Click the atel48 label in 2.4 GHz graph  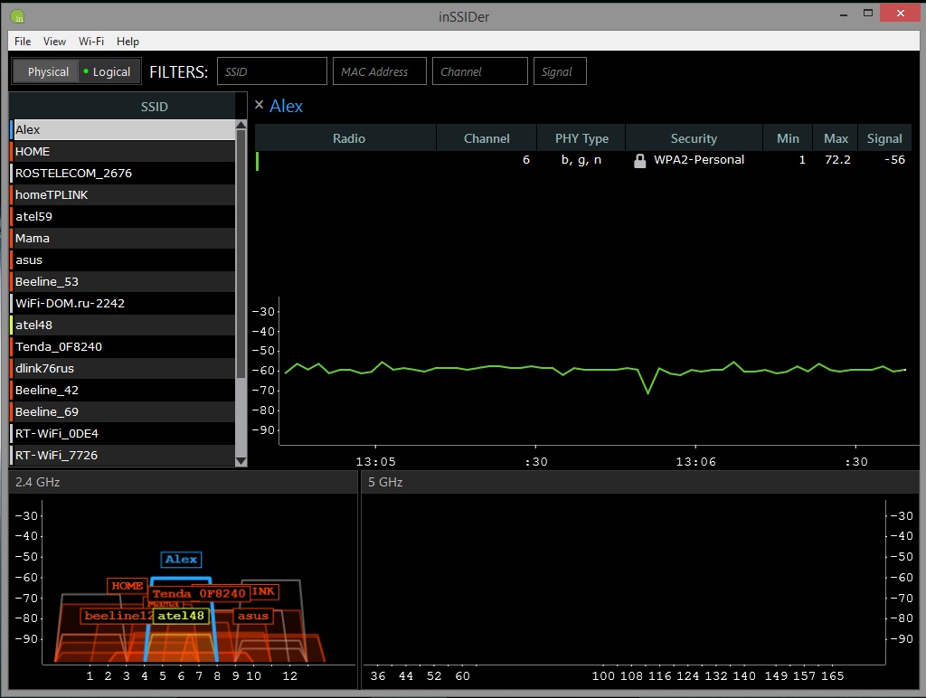click(180, 616)
